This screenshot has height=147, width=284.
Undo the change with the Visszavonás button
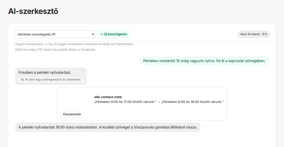(x=72, y=114)
